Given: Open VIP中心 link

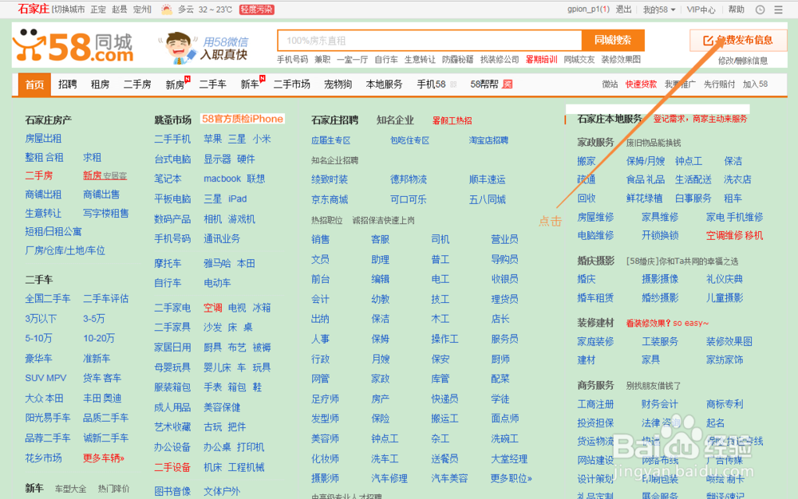Looking at the screenshot, I should (x=701, y=10).
